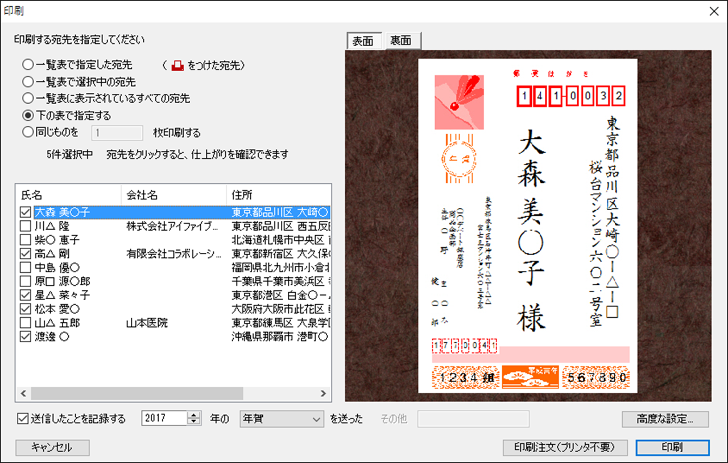Screen dimensions: 728x463
Task: Click the その他 text field
Action: click(474, 419)
